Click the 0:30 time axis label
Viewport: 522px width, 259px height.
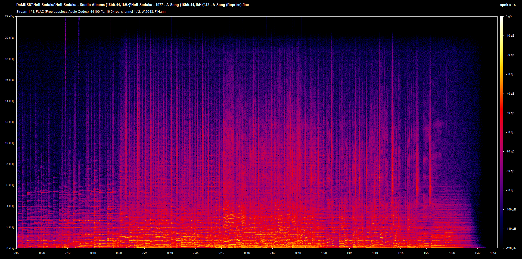point(170,253)
